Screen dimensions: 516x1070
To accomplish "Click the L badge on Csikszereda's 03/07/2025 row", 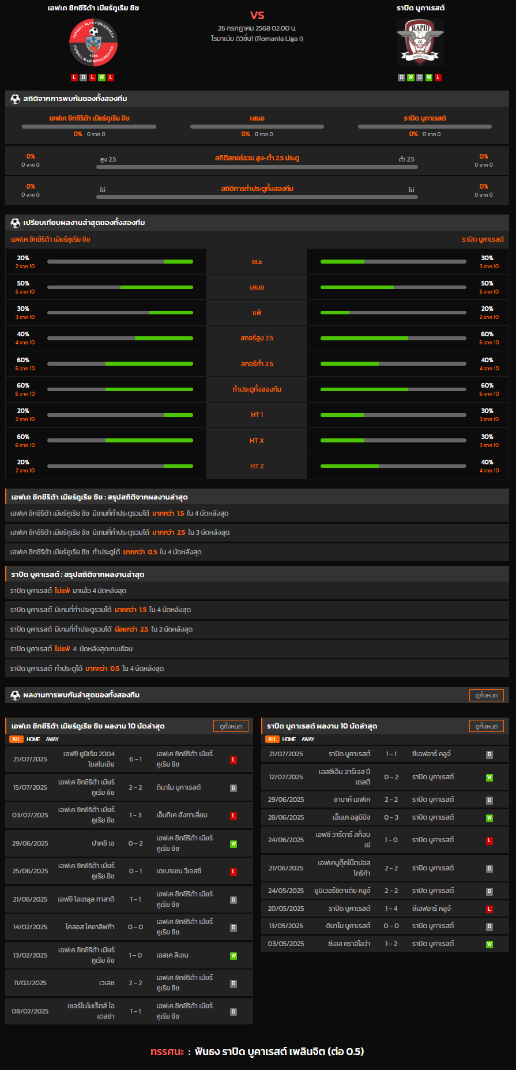I will click(233, 816).
